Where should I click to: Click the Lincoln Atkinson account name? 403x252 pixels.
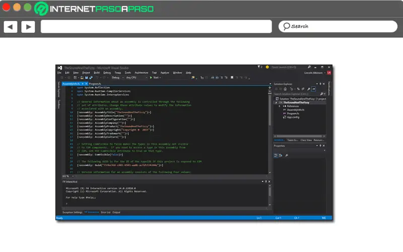pos(313,73)
